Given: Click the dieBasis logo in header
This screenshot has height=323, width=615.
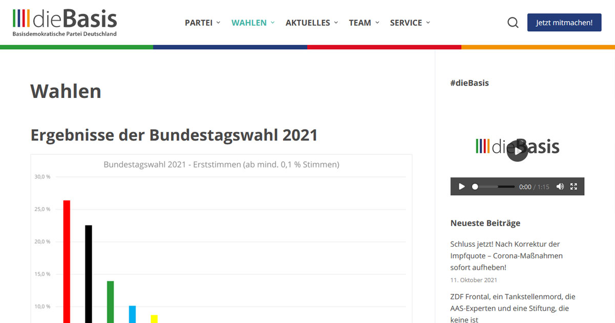Looking at the screenshot, I should tap(65, 23).
